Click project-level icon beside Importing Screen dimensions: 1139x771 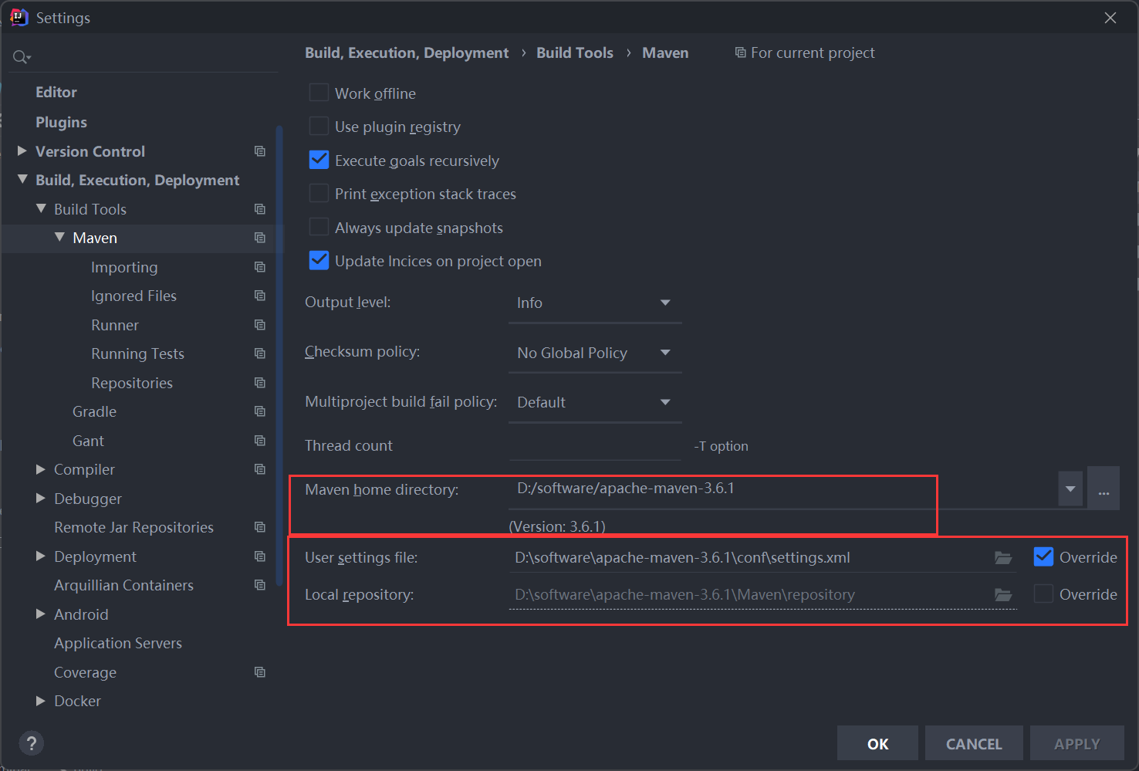(260, 267)
